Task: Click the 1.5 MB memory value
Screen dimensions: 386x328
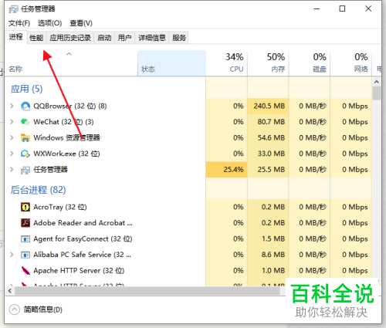Action: [x=273, y=238]
